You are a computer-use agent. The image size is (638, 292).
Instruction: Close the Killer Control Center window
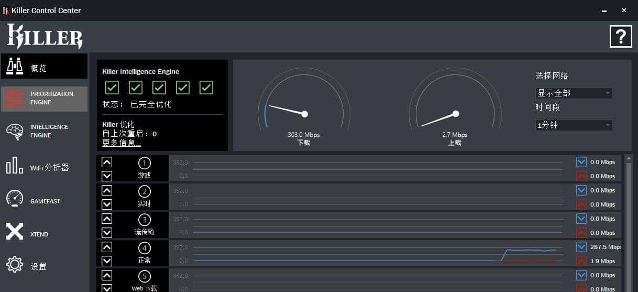click(624, 10)
